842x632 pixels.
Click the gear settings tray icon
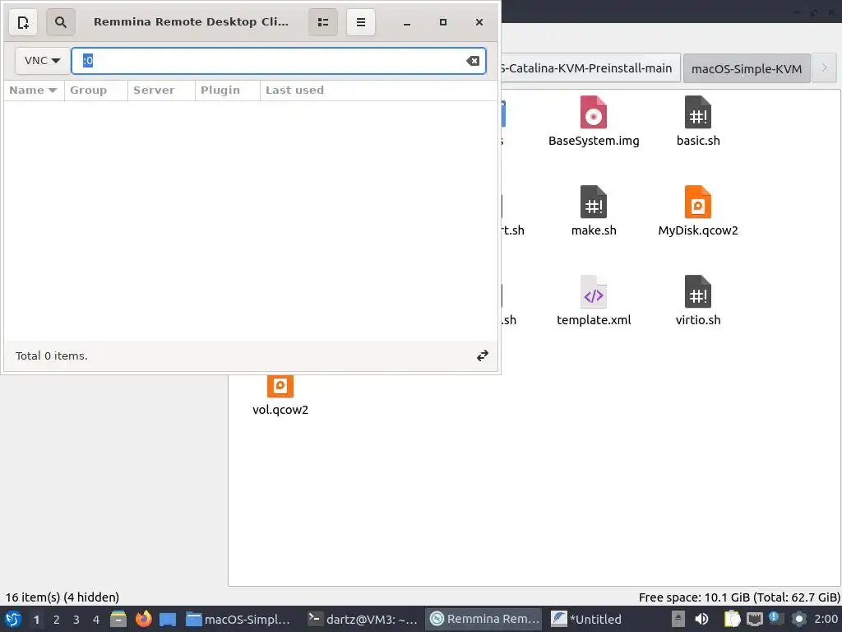coord(798,619)
